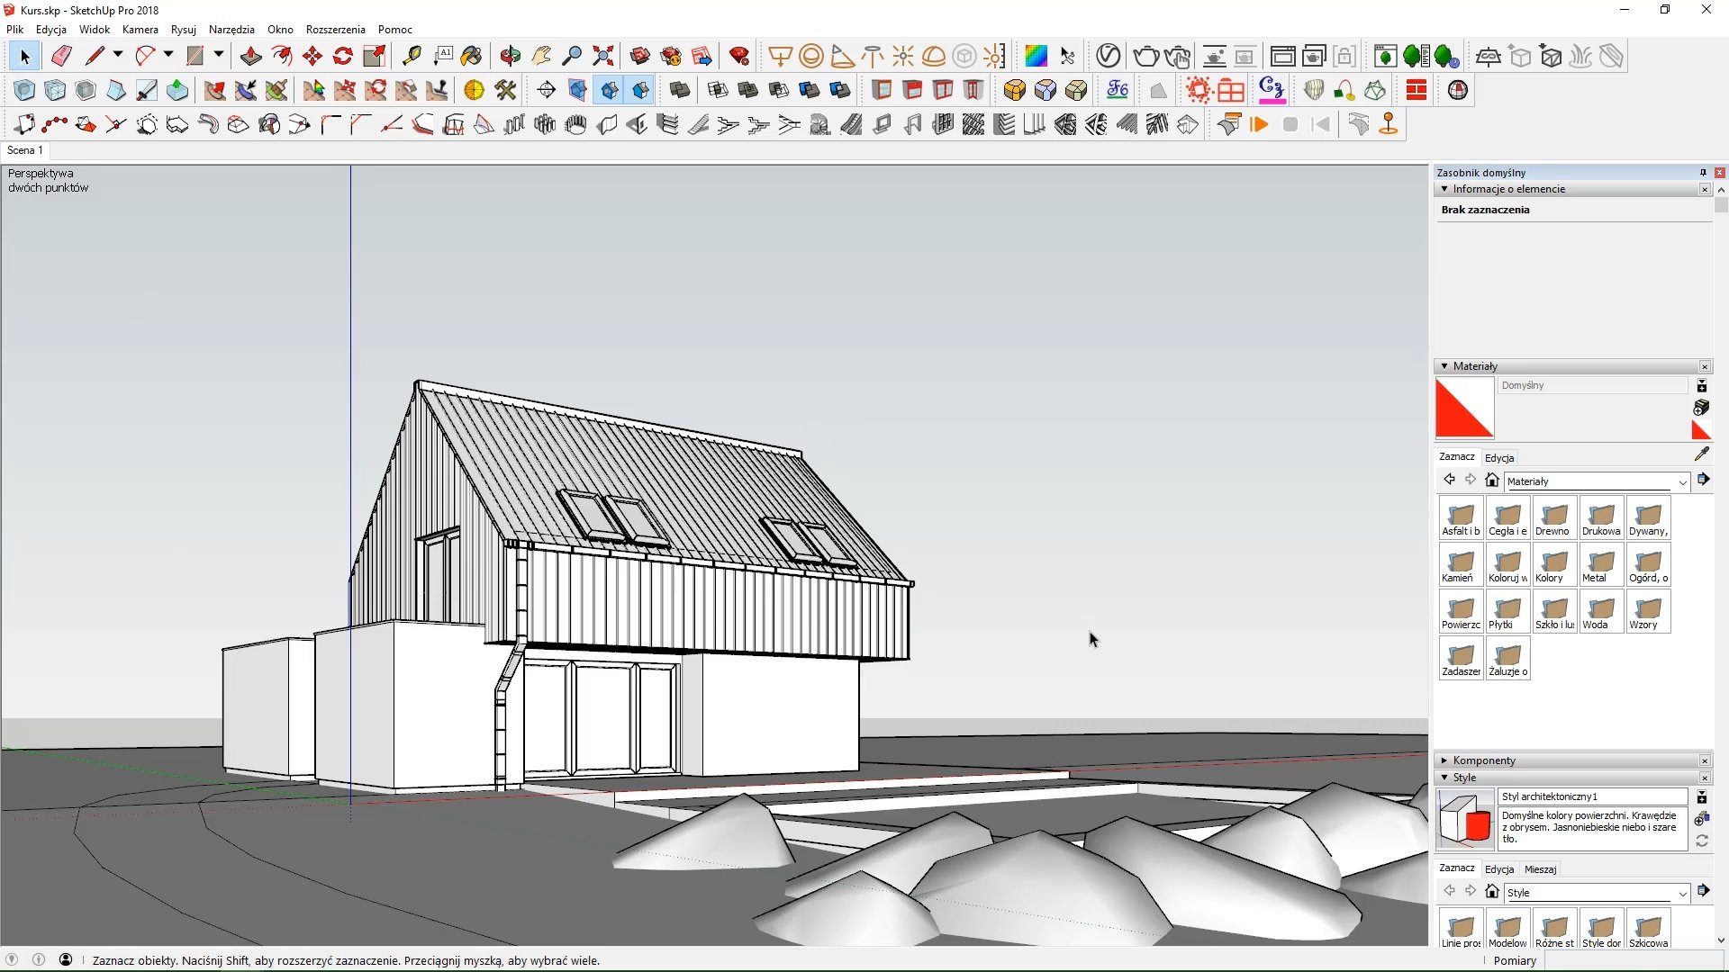The image size is (1729, 972).
Task: Open the Drewno materials folder
Action: pyautogui.click(x=1554, y=518)
